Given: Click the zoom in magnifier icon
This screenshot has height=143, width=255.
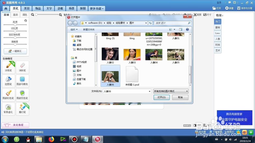Looking at the screenshot, I should pos(60,15).
